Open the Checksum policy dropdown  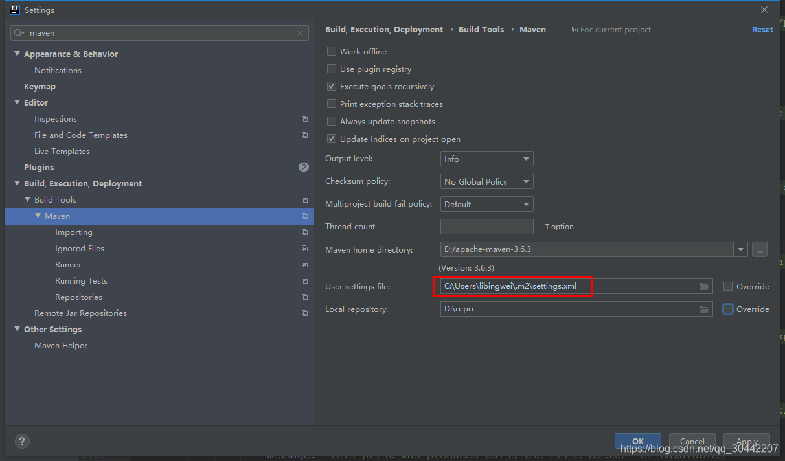pyautogui.click(x=487, y=181)
